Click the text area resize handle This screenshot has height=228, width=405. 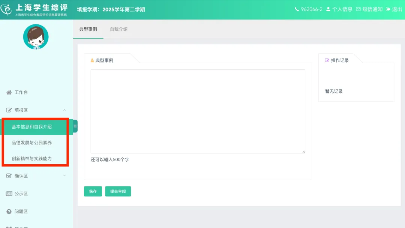[x=303, y=151]
